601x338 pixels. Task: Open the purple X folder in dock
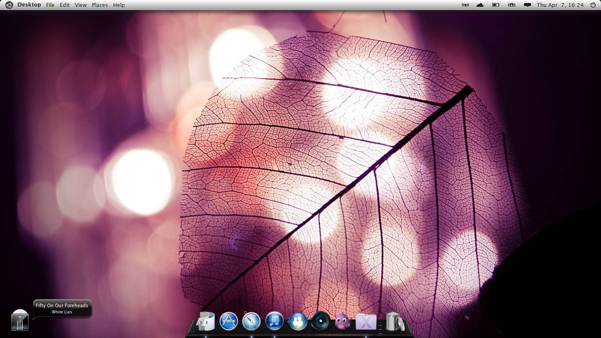pos(366,322)
